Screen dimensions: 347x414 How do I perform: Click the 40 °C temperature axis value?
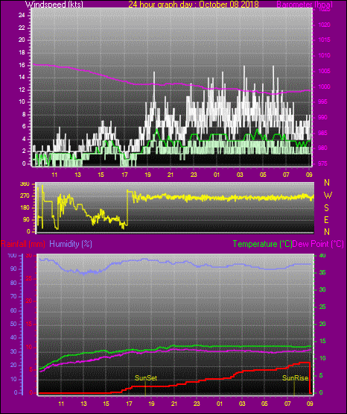point(322,255)
